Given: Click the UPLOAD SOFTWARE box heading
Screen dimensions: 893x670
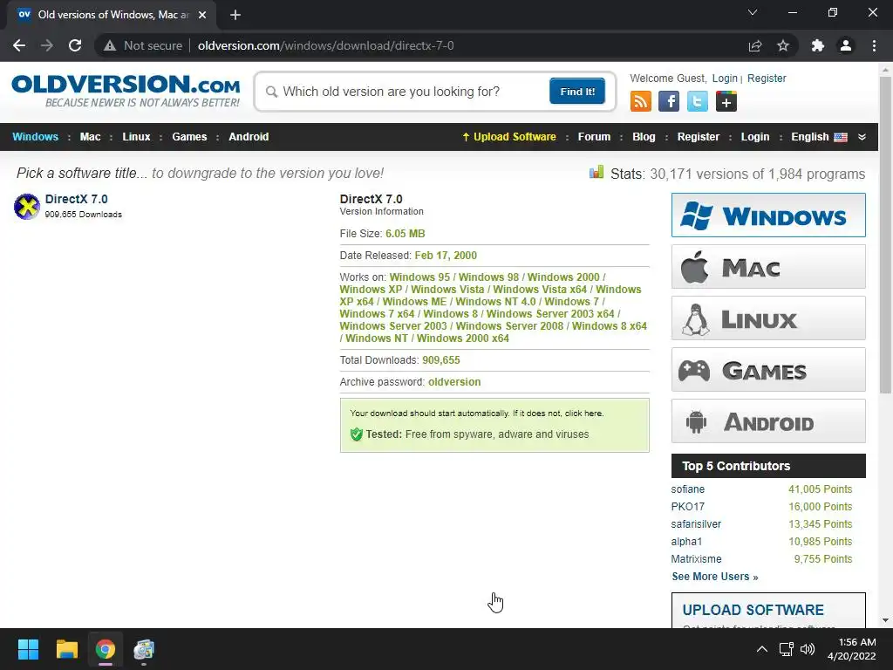Looking at the screenshot, I should [x=753, y=610].
